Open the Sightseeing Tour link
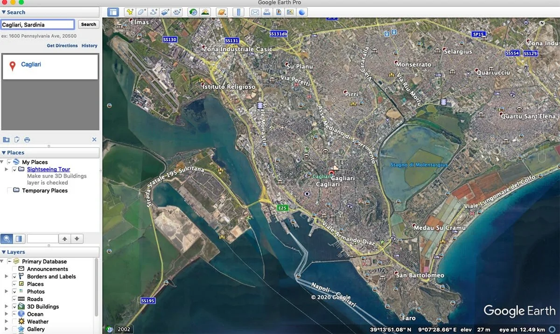The height and width of the screenshot is (334, 560). coord(49,169)
